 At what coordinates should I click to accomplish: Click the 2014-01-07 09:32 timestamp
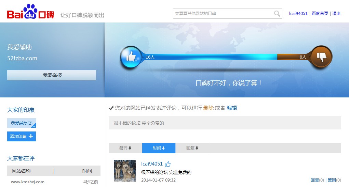(x=158, y=180)
